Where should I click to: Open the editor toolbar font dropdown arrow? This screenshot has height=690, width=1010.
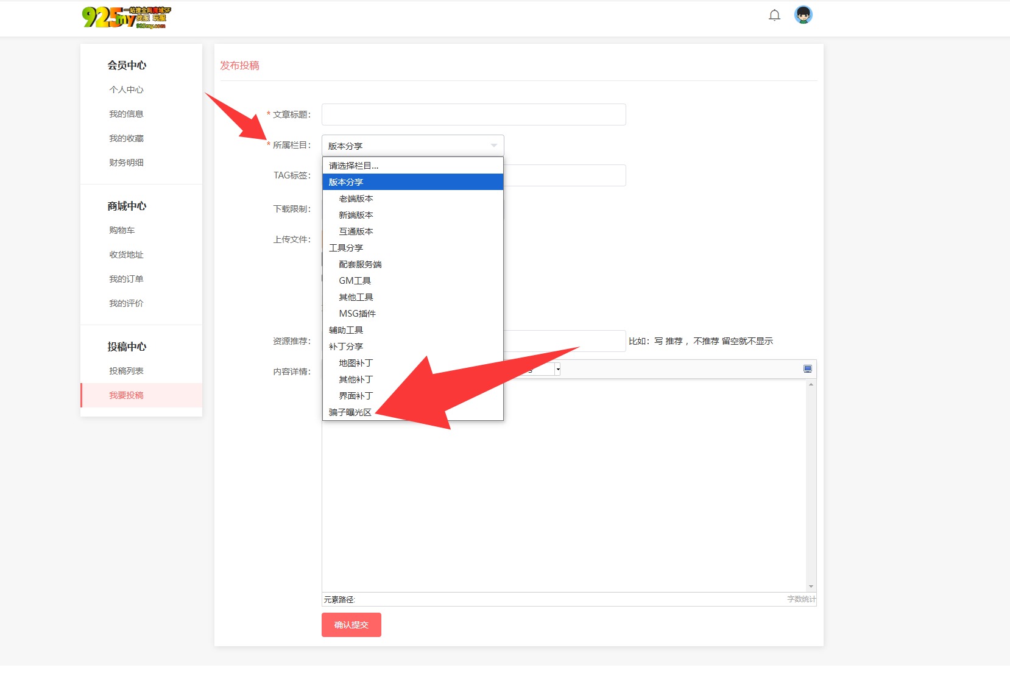pos(557,369)
